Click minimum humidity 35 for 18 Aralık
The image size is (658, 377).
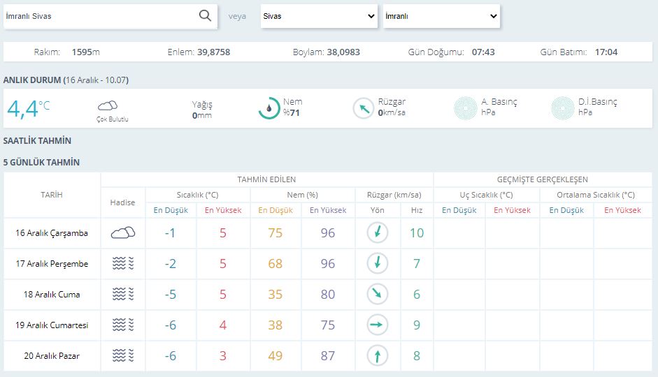[x=276, y=294]
